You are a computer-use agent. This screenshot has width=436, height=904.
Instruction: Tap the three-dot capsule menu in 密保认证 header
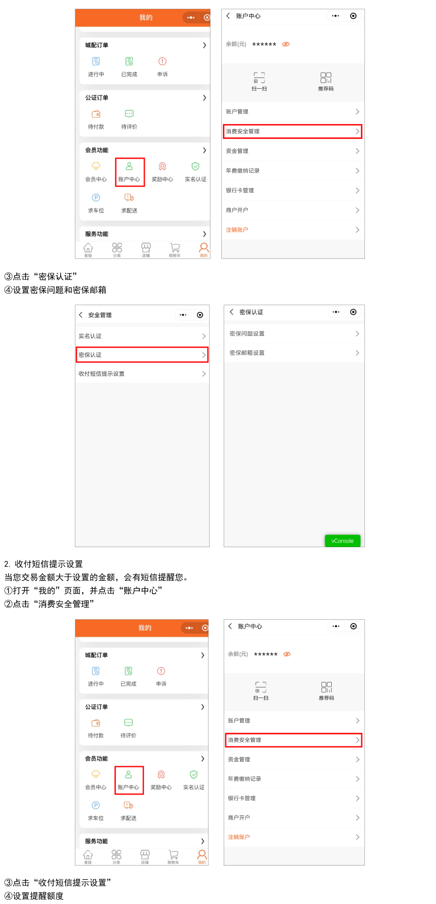coord(336,312)
